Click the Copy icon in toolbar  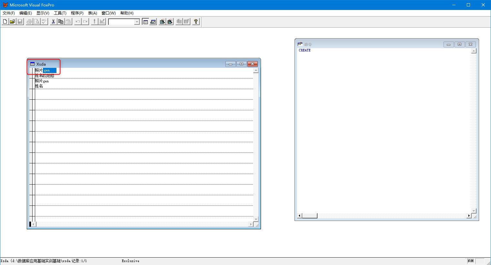tap(61, 22)
